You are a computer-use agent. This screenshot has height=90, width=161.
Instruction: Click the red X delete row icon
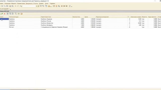[x=5, y=14]
